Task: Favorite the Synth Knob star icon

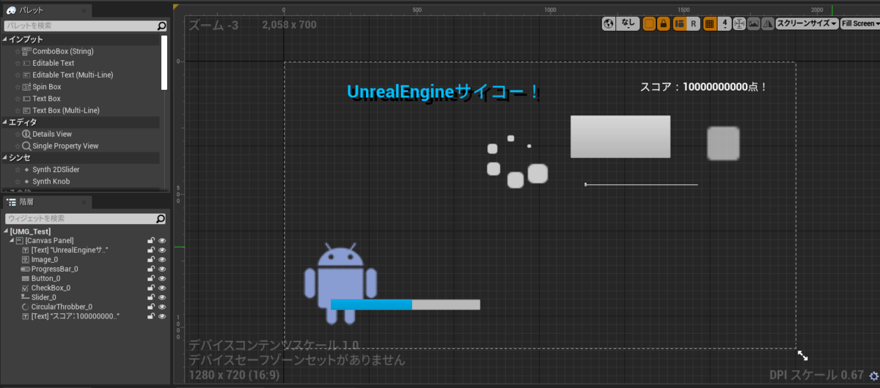Action: pos(18,181)
